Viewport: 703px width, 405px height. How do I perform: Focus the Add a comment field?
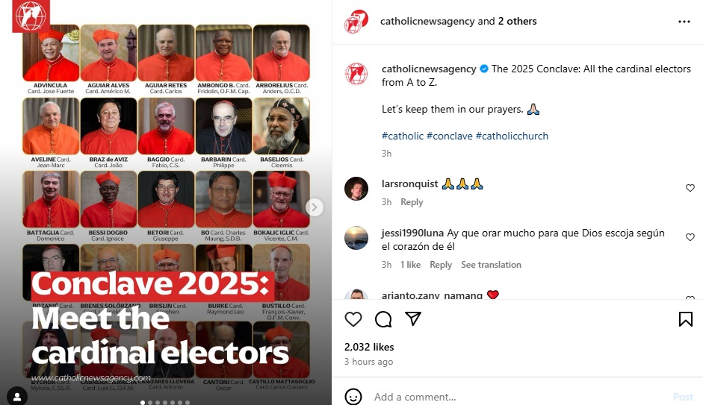click(520, 397)
